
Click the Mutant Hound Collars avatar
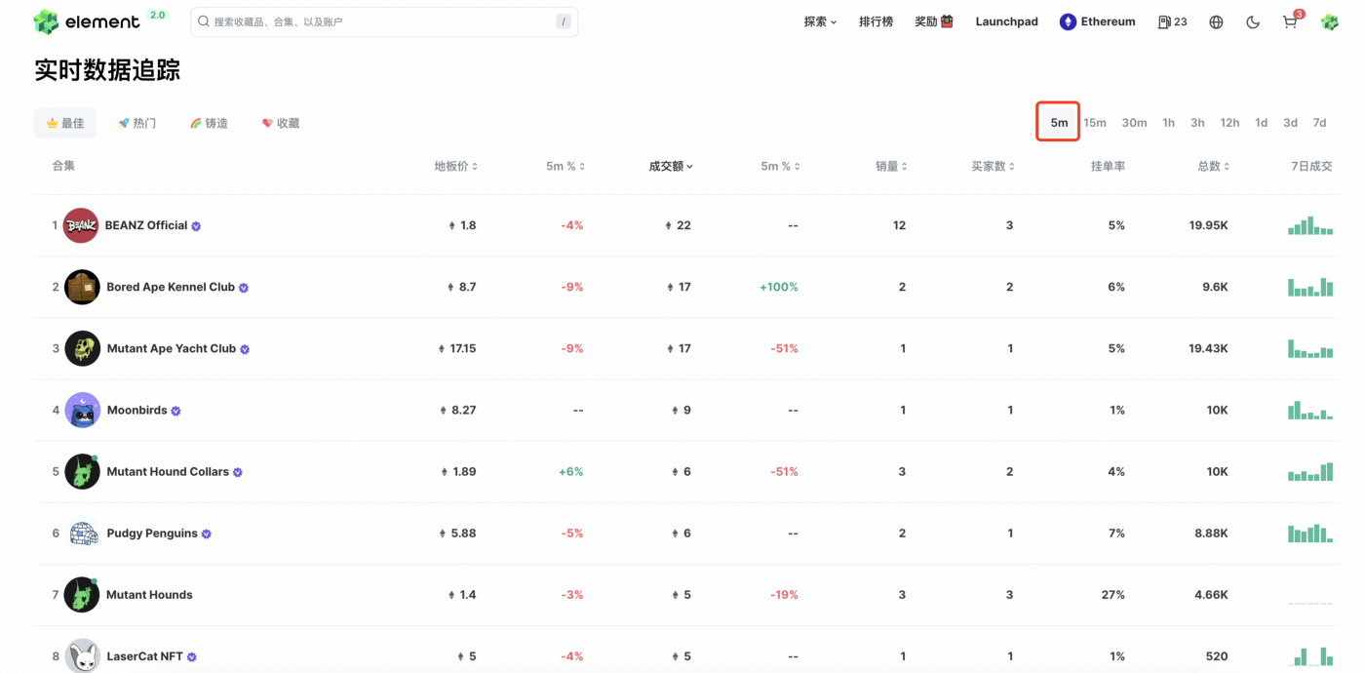click(82, 471)
